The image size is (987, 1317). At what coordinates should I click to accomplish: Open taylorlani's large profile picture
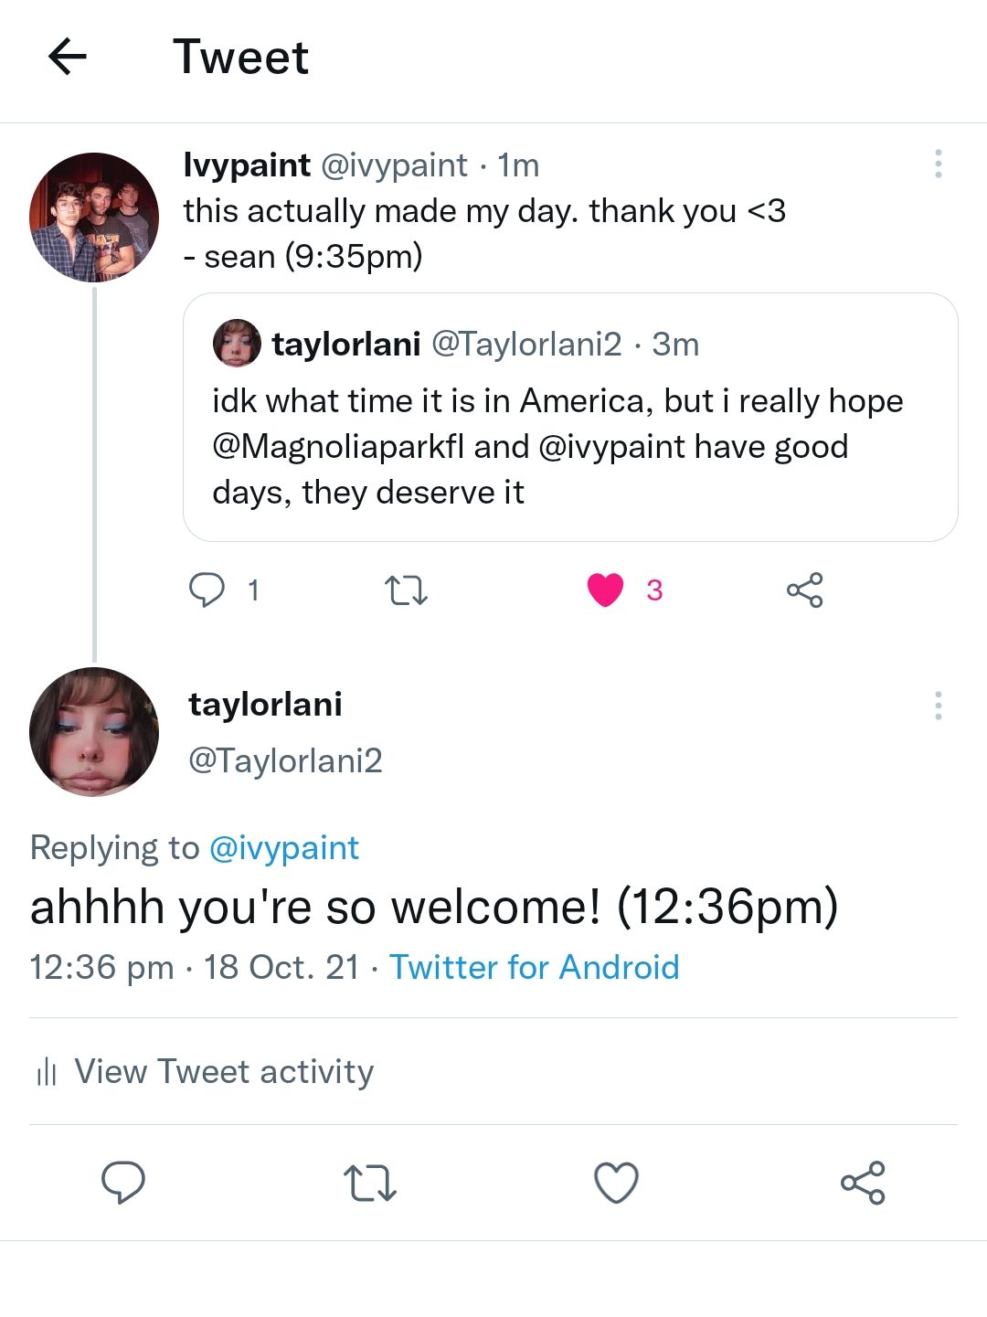pos(94,732)
